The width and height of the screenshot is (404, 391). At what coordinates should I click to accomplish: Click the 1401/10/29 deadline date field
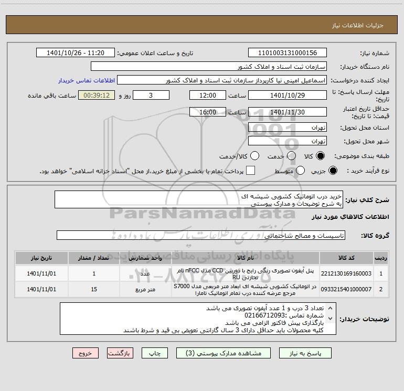(288, 96)
